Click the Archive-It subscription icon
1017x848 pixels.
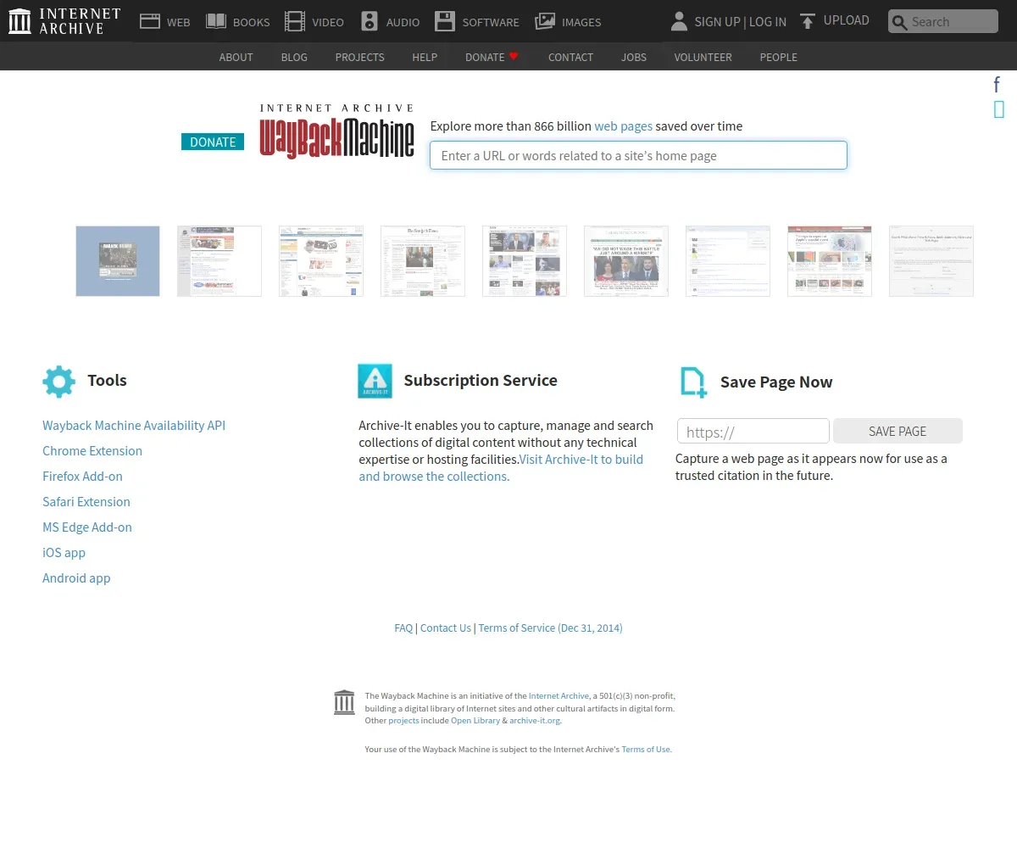point(375,381)
